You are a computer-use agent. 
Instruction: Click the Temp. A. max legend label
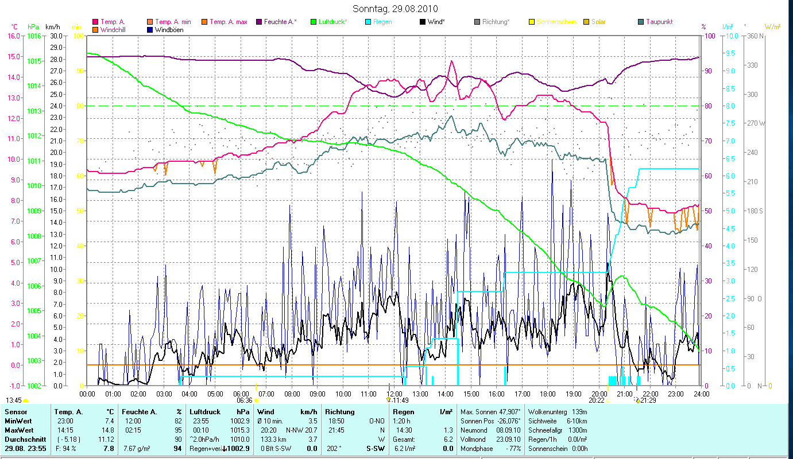coord(228,22)
